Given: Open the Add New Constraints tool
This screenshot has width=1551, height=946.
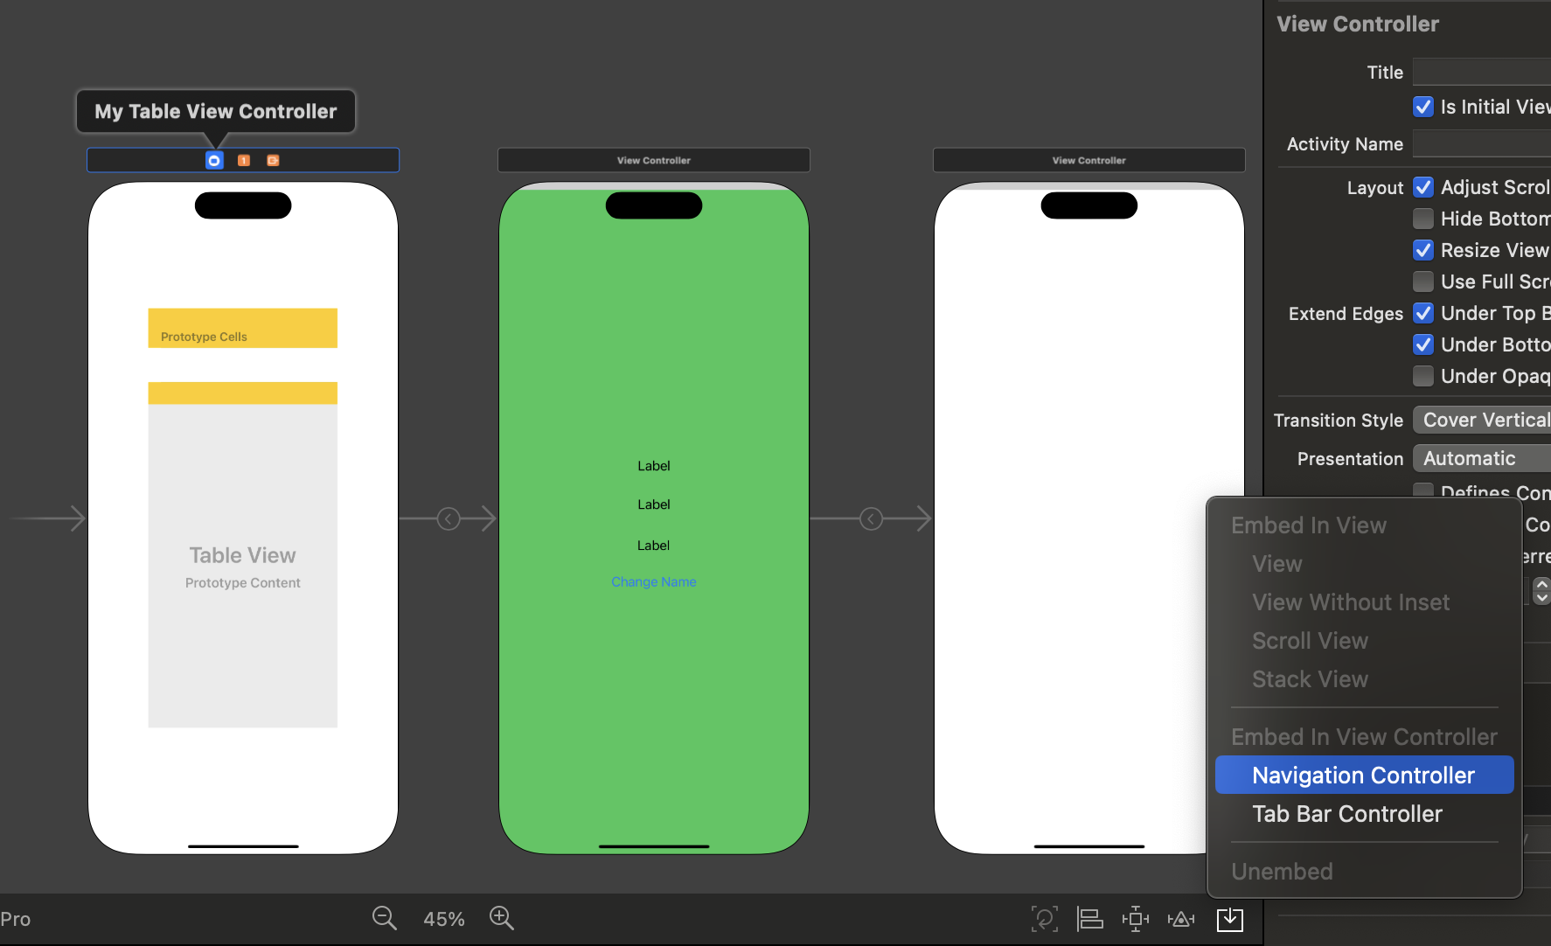Looking at the screenshot, I should click(x=1136, y=919).
